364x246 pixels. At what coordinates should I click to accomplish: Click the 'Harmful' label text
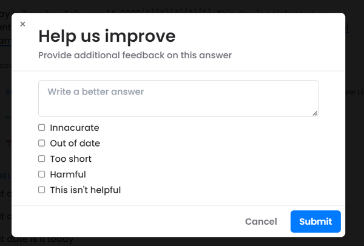click(x=68, y=175)
